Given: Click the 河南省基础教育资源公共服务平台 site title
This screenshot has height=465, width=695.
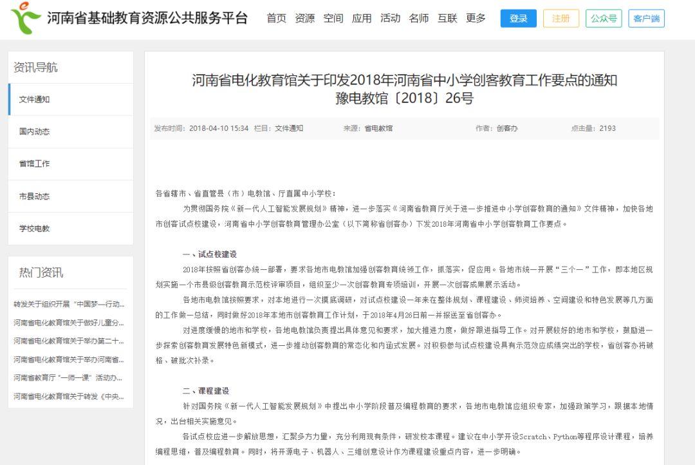Looking at the screenshot, I should click(x=147, y=18).
